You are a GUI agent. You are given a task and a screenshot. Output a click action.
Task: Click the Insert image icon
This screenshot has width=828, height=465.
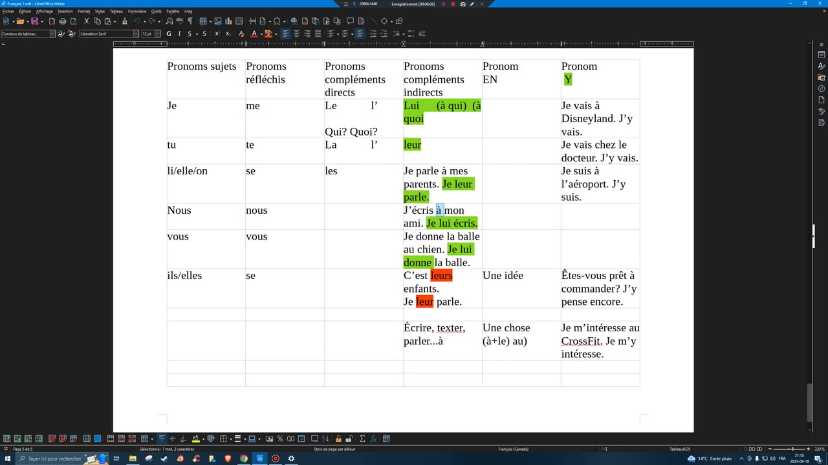pos(218,21)
